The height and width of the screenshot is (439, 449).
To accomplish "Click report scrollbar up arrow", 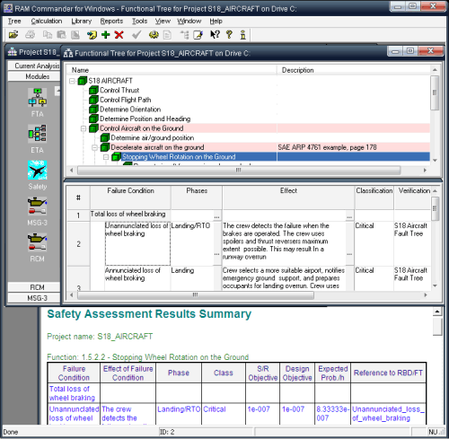I will pyautogui.click(x=437, y=312).
